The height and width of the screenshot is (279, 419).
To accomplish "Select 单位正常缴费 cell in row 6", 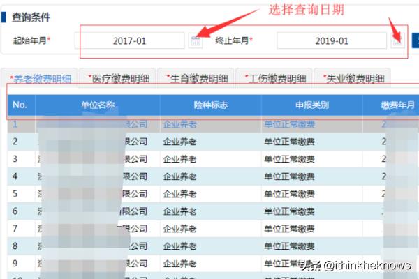I will tap(312, 211).
